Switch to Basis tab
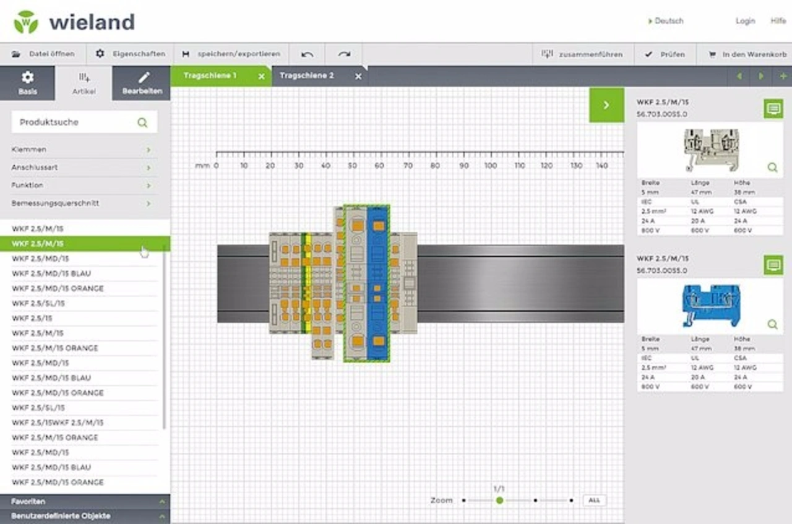The height and width of the screenshot is (524, 792). tap(27, 84)
